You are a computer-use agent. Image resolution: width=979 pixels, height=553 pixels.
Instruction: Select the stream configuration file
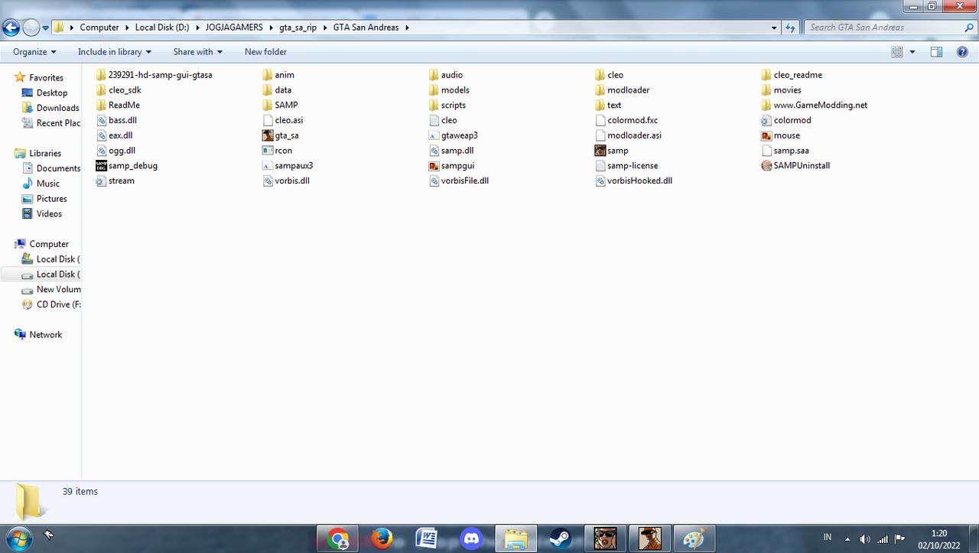[115, 181]
